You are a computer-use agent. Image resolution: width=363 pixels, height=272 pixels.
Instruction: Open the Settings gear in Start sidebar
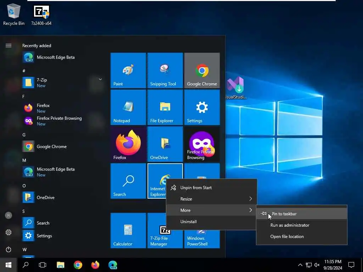(9, 232)
